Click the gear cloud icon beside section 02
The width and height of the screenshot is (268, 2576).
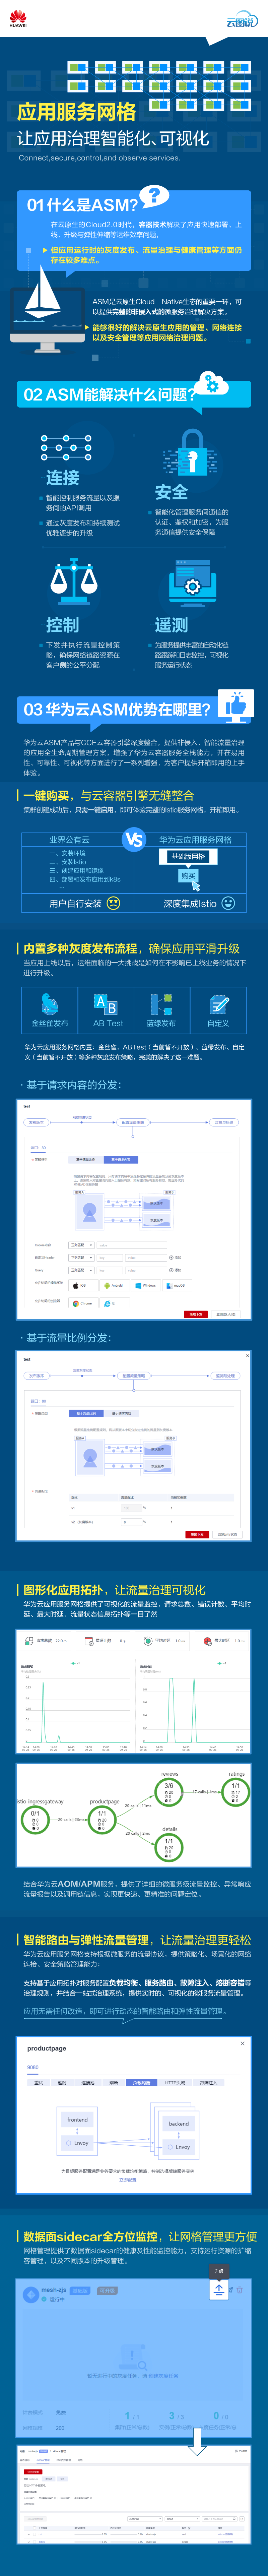click(211, 385)
